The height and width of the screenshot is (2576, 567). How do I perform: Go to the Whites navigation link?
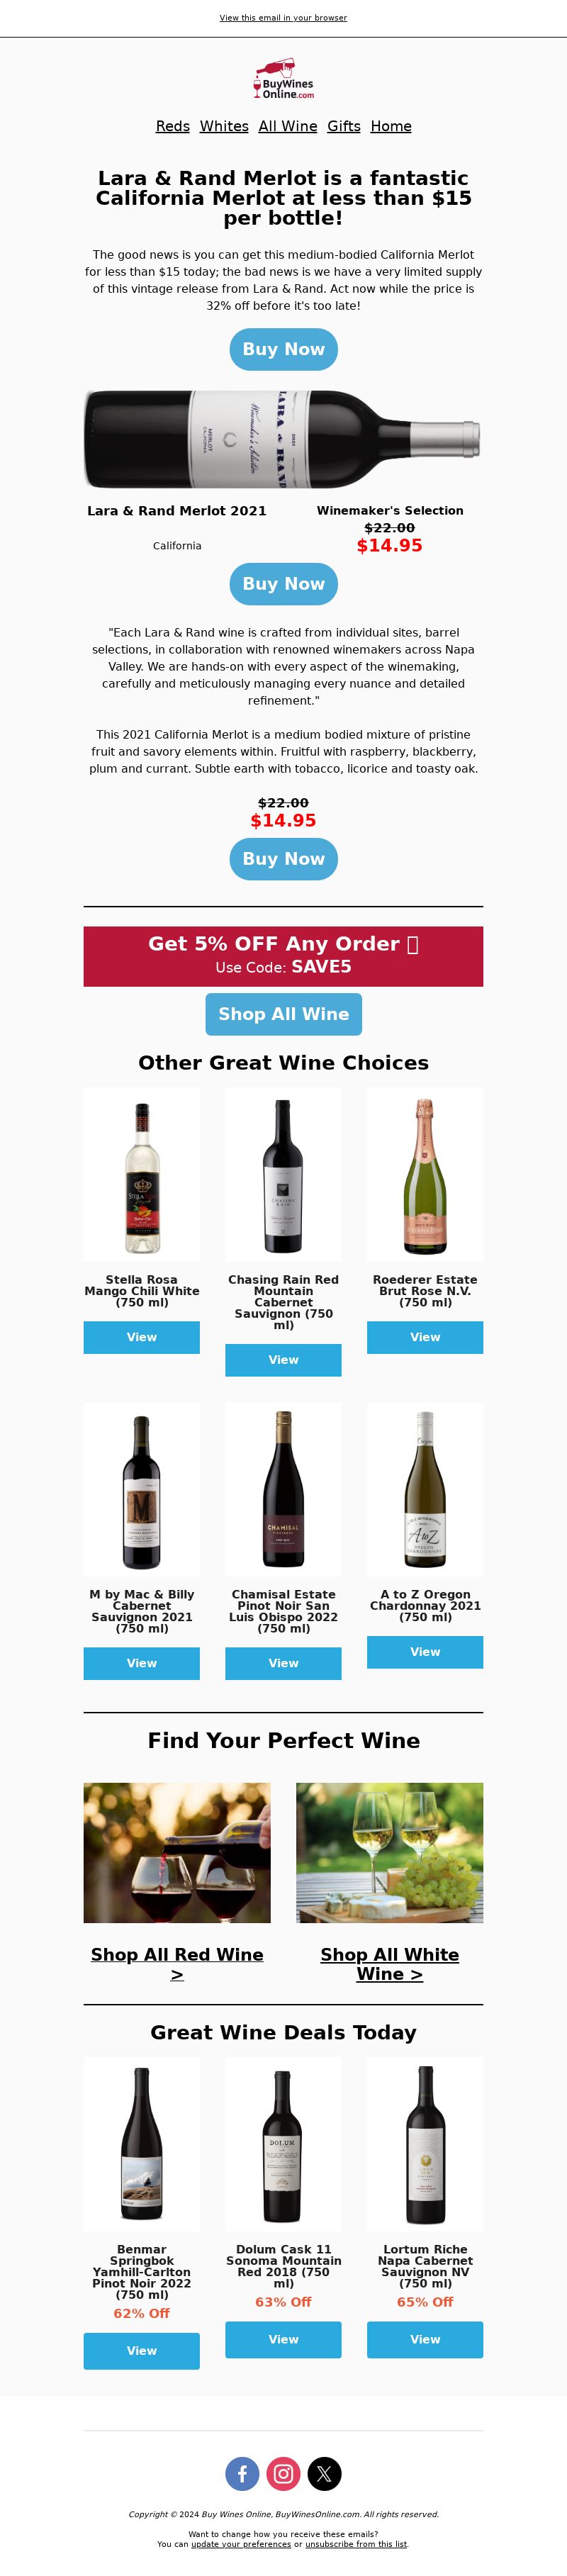tap(224, 126)
